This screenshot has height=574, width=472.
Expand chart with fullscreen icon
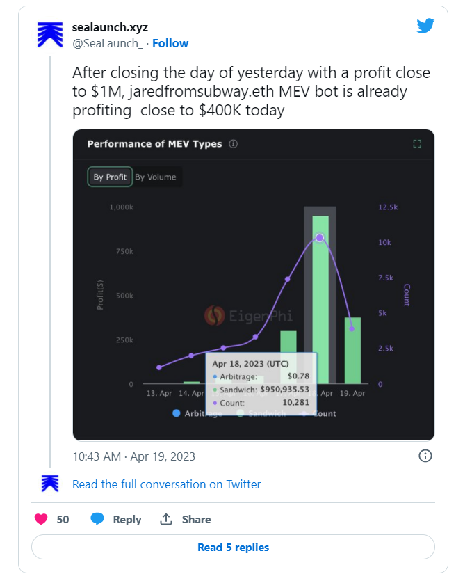pyautogui.click(x=417, y=144)
